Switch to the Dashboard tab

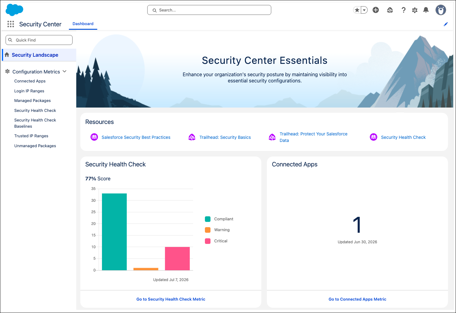pyautogui.click(x=83, y=24)
